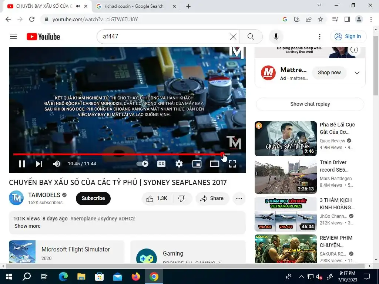
Task: Click the video progress bar
Action: (127, 154)
